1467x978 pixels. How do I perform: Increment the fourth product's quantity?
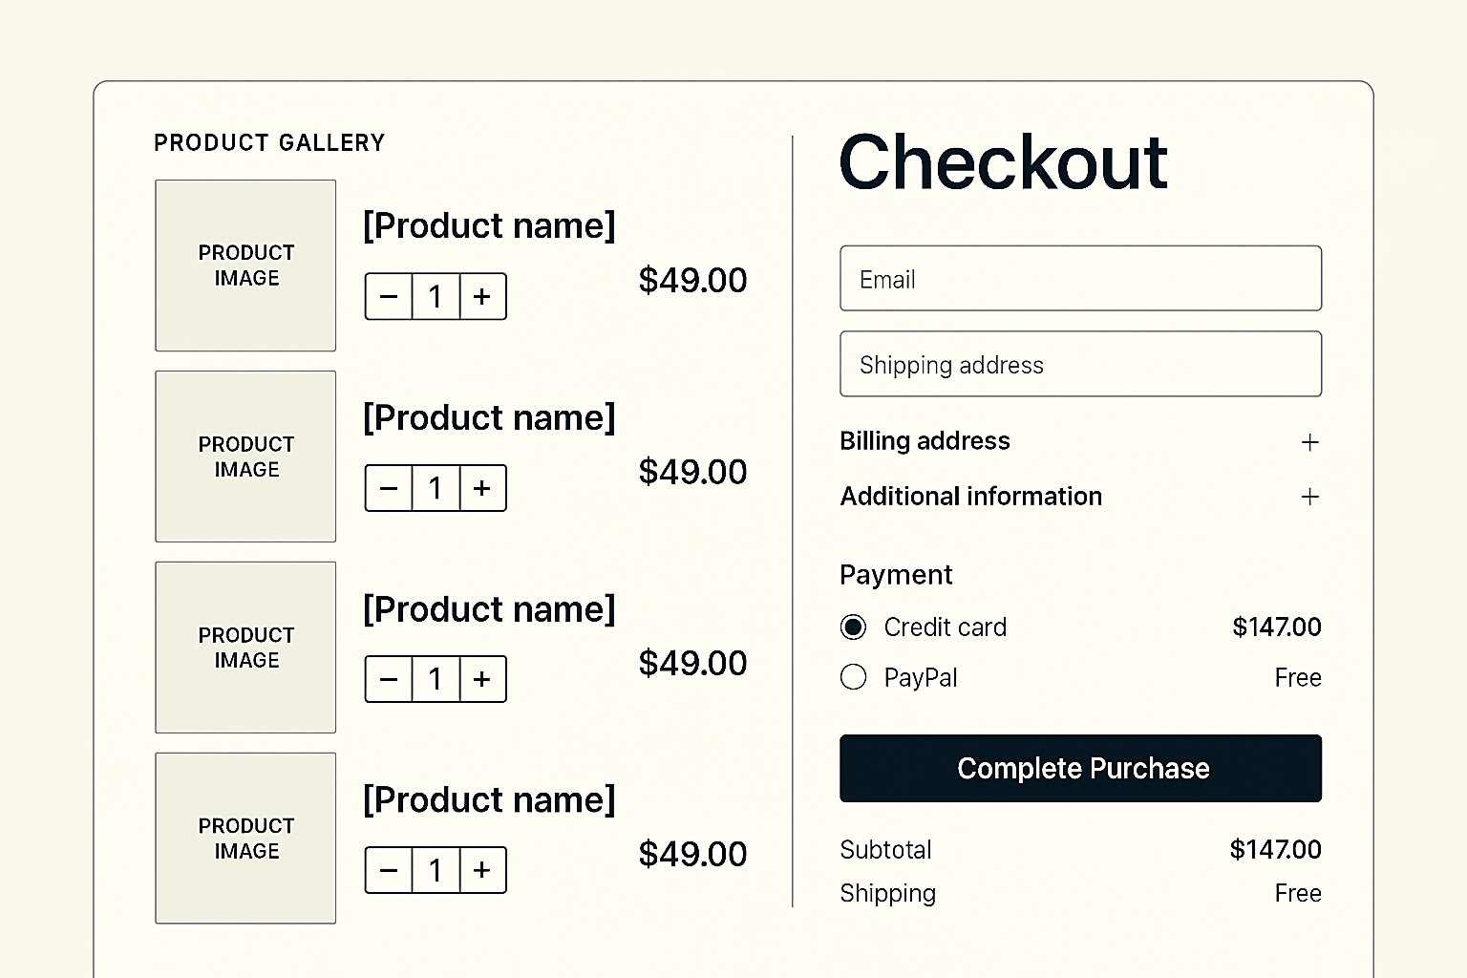tap(482, 870)
